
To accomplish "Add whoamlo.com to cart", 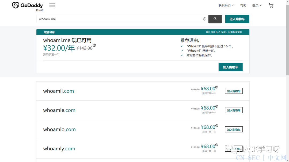I will 234,129.
